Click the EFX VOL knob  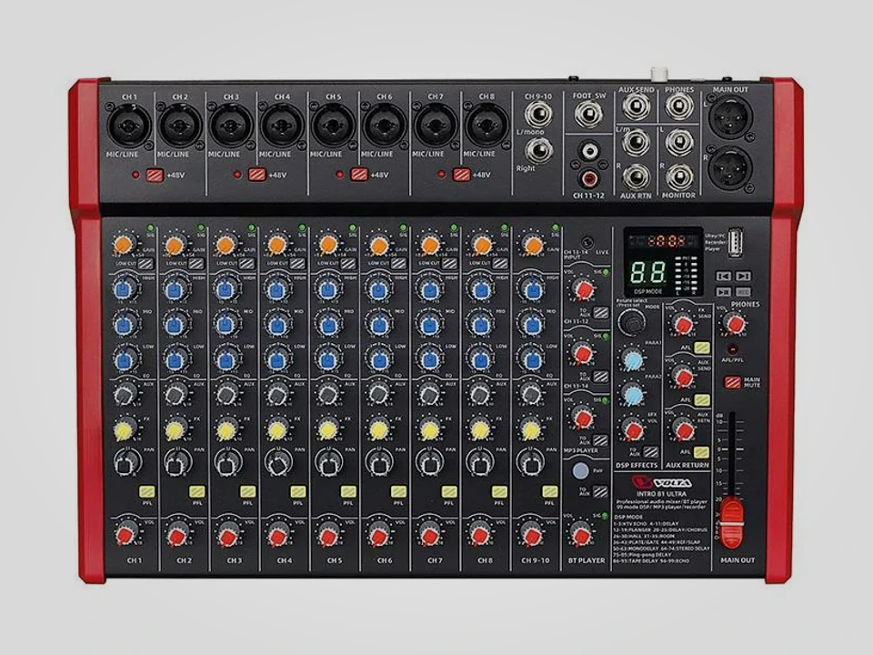pyautogui.click(x=633, y=429)
